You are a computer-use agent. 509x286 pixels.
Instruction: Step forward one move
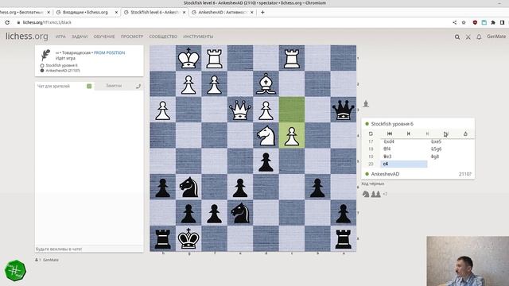point(427,133)
